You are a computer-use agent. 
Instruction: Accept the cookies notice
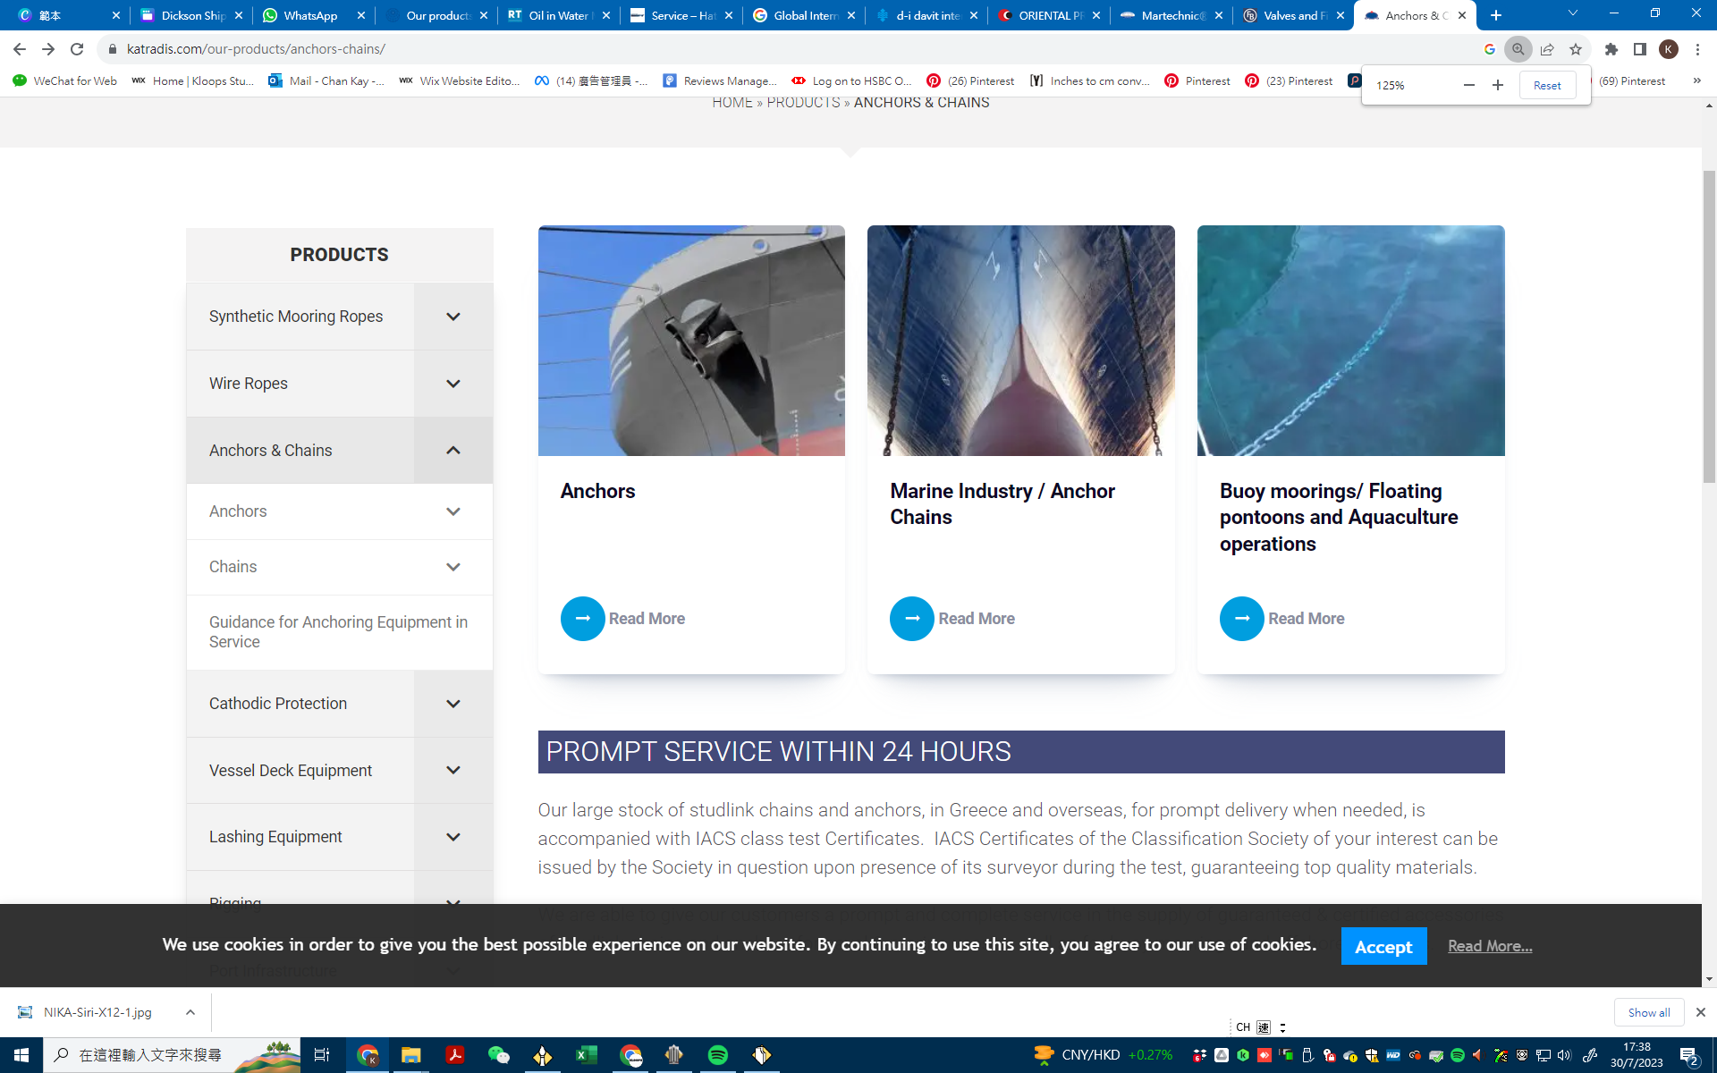pos(1383,946)
